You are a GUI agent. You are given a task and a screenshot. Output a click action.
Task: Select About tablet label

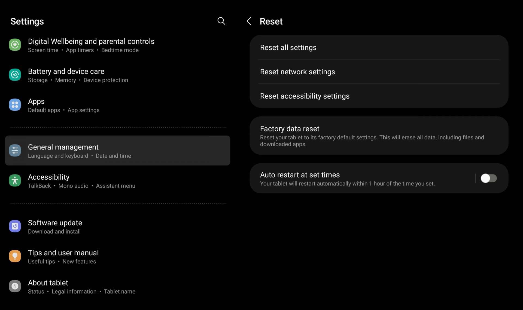pos(48,283)
